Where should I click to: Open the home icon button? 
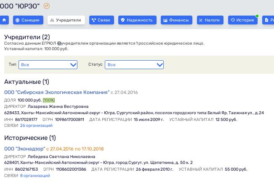(4, 20)
